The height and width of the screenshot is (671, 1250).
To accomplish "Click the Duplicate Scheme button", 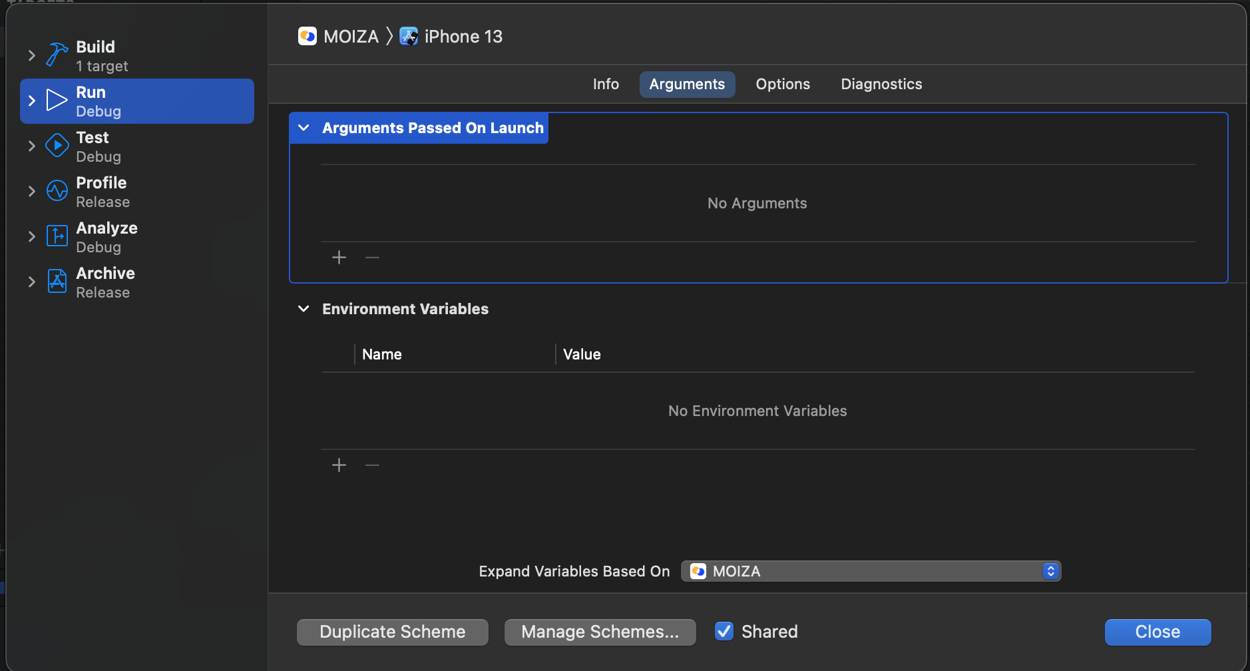I will pyautogui.click(x=393, y=632).
